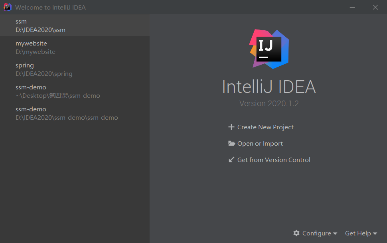The height and width of the screenshot is (243, 387).
Task: Close the Welcome to IntelliJ IDEA window
Action: pos(375,7)
